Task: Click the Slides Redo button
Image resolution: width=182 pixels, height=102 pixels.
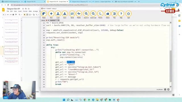Action: pos(11,15)
